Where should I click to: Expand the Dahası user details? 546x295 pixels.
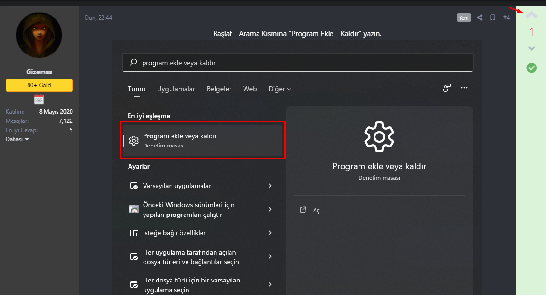(17, 139)
